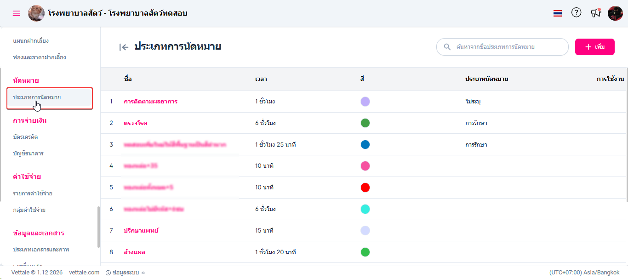The height and width of the screenshot is (279, 628).
Task: Click the sidebar scrollbar
Action: 98,228
